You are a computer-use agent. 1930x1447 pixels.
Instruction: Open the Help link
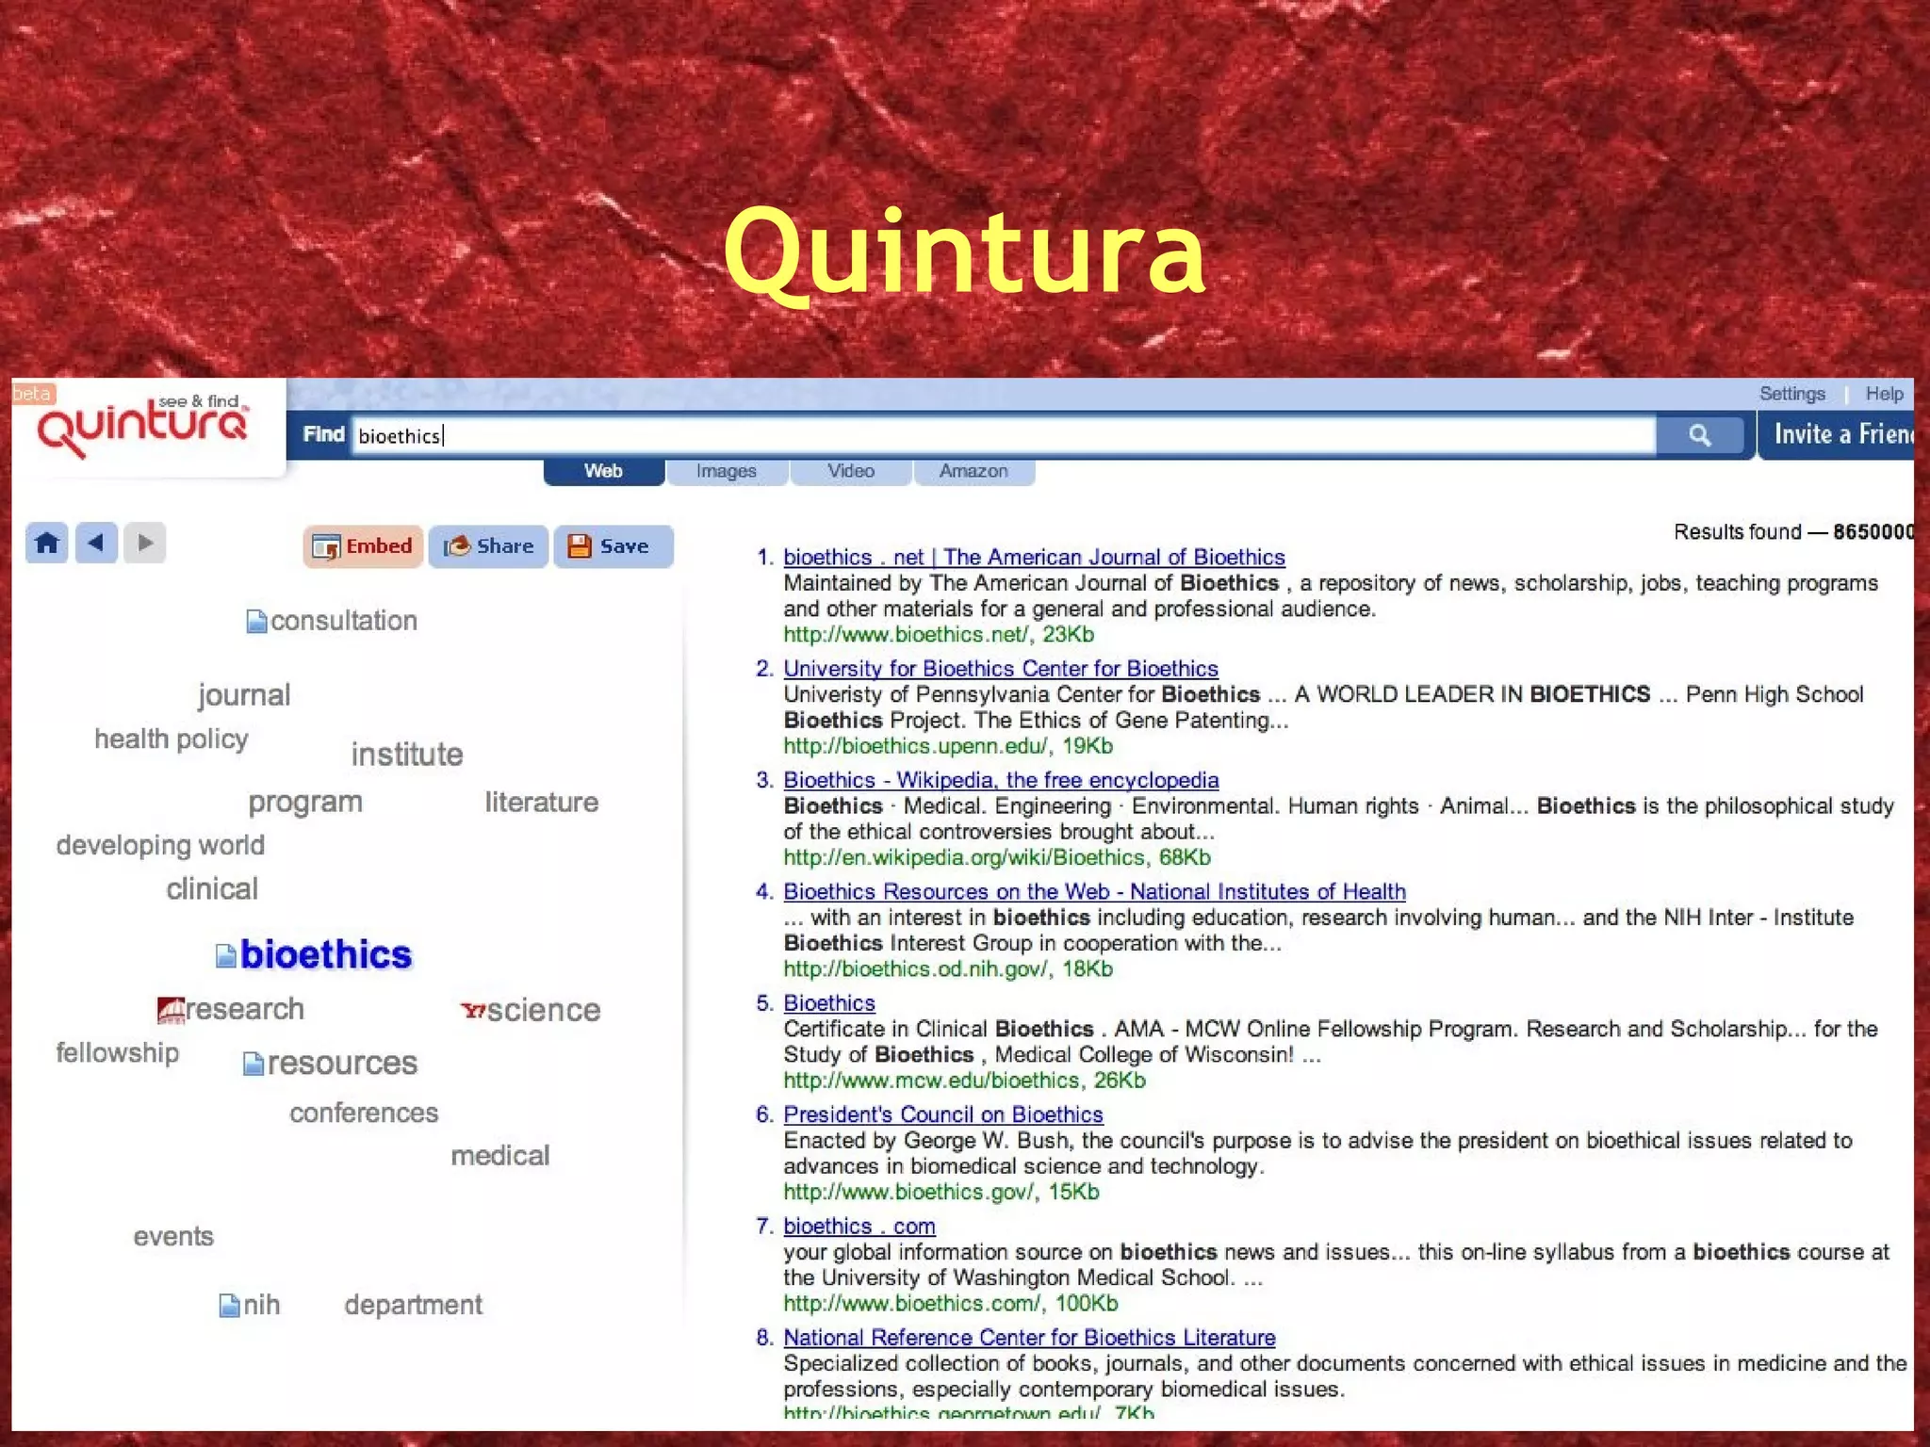(1884, 394)
